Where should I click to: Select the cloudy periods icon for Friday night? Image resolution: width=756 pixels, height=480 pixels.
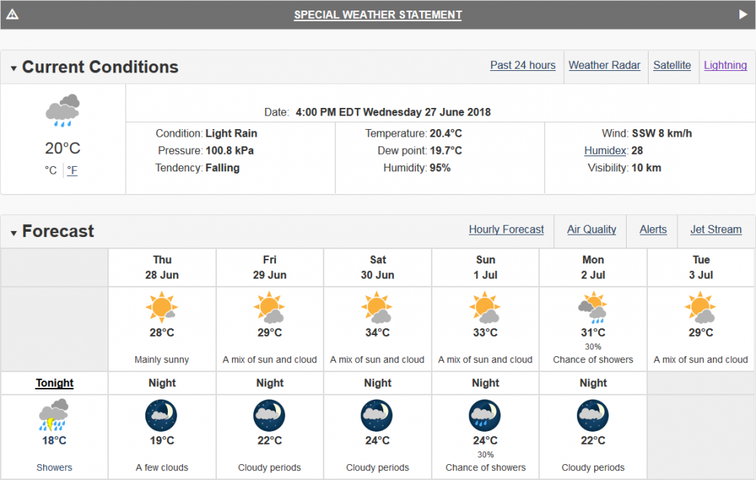(x=269, y=414)
